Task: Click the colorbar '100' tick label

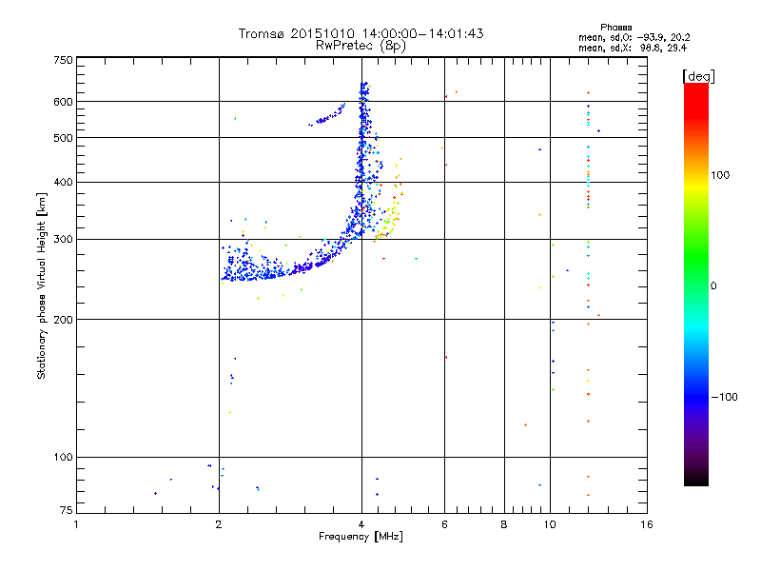Action: [720, 175]
